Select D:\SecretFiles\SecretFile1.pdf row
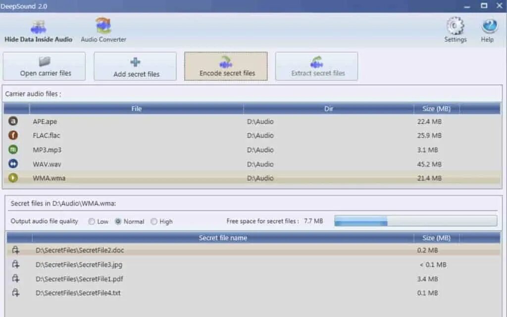 (253, 279)
